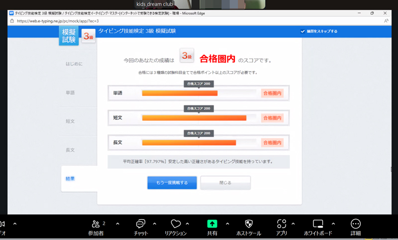398x240 pixels.
Task: Open the アプリ apps icon
Action: click(282, 224)
